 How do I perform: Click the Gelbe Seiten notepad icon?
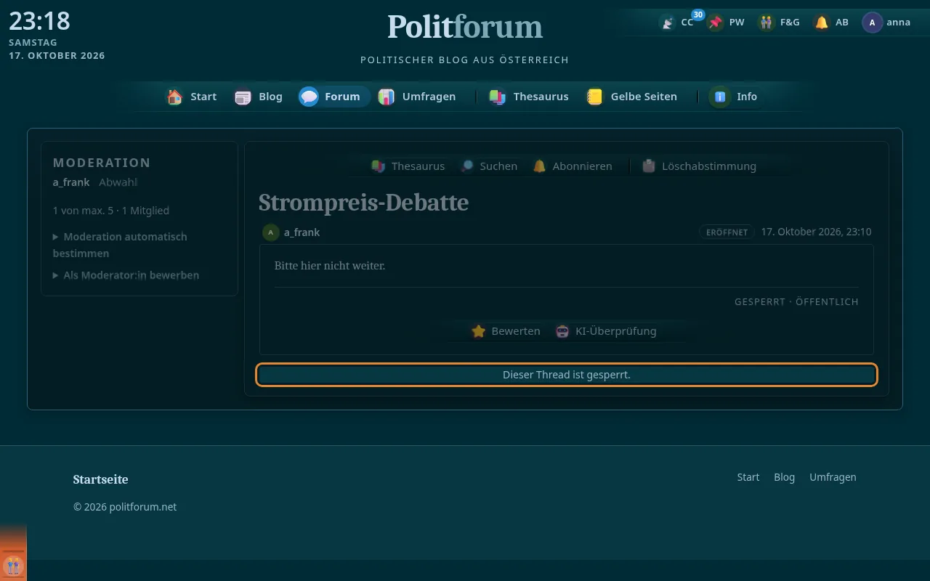[595, 97]
